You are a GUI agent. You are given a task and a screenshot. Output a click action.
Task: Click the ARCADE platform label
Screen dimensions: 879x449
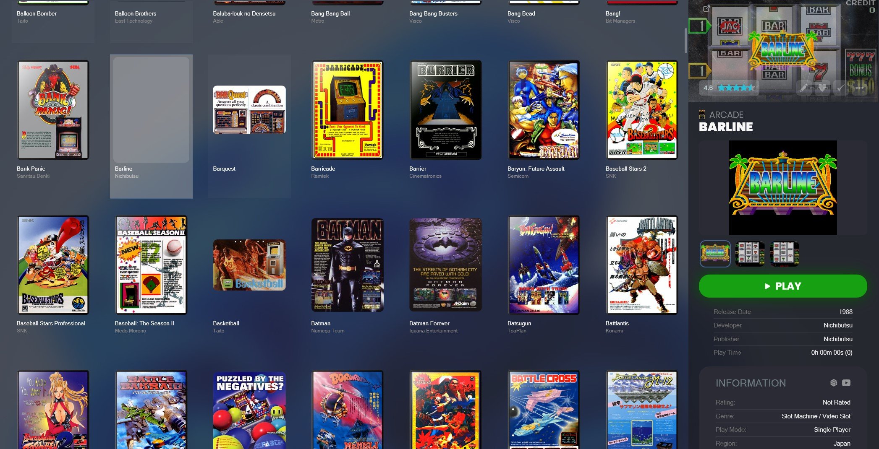[726, 115]
